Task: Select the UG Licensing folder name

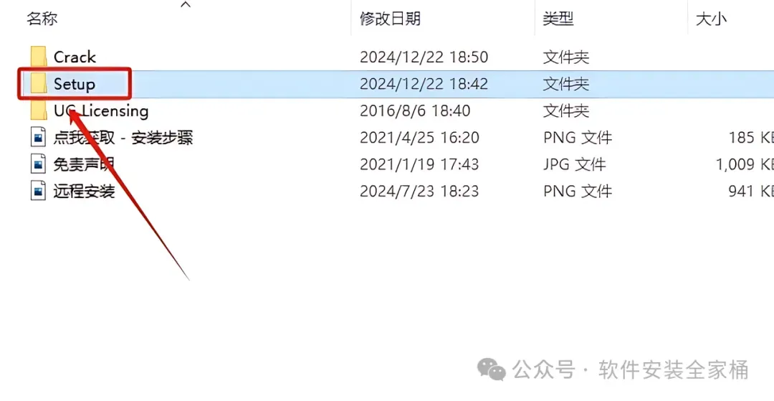Action: point(101,111)
